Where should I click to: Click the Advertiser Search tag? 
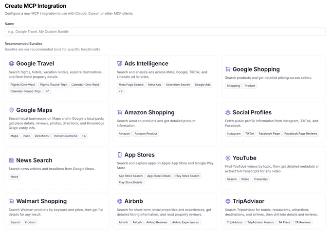click(178, 85)
